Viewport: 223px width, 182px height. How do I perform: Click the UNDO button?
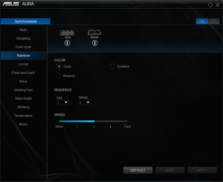pyautogui.click(x=170, y=170)
